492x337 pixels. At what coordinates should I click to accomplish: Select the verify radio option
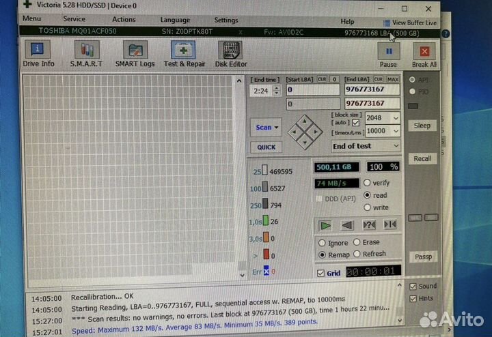[x=368, y=183]
